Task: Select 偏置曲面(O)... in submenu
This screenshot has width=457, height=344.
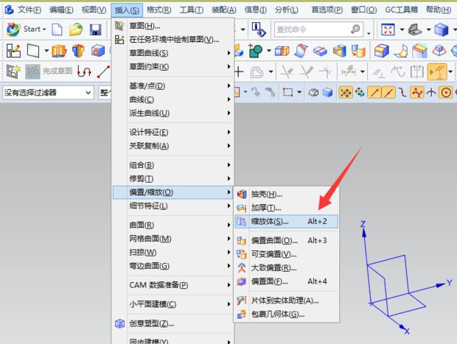Action: pos(286,241)
